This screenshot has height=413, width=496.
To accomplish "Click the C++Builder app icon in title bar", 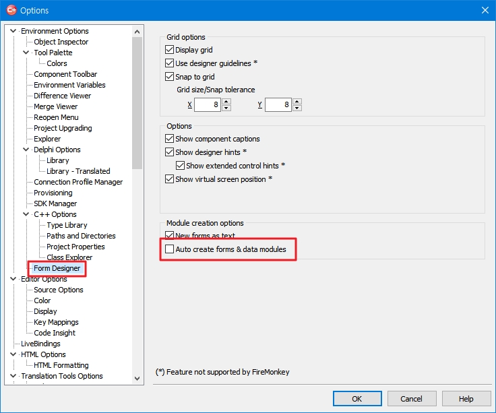I will click(11, 10).
